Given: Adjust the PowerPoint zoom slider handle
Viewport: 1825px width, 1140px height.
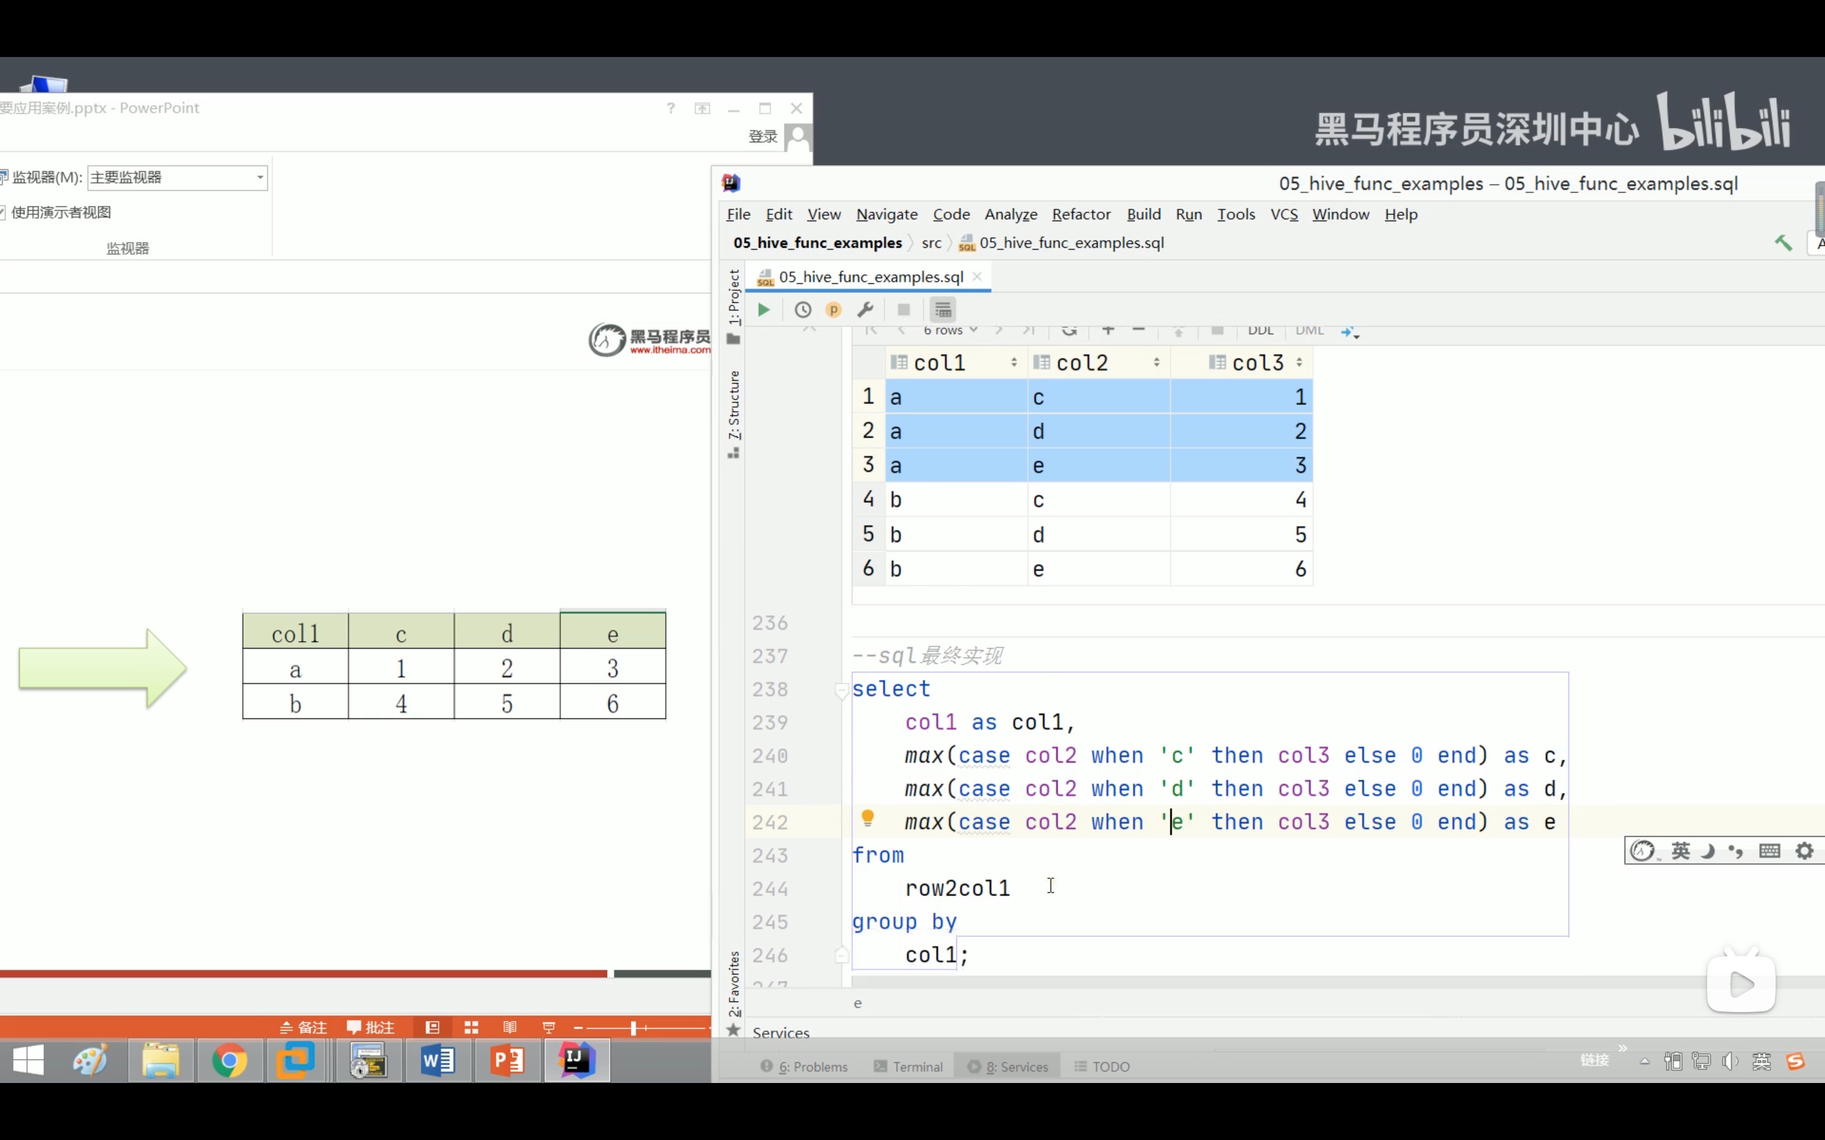Looking at the screenshot, I should [x=634, y=1028].
